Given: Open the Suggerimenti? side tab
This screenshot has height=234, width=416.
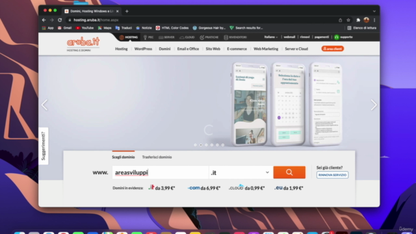Looking at the screenshot, I should 44,146.
